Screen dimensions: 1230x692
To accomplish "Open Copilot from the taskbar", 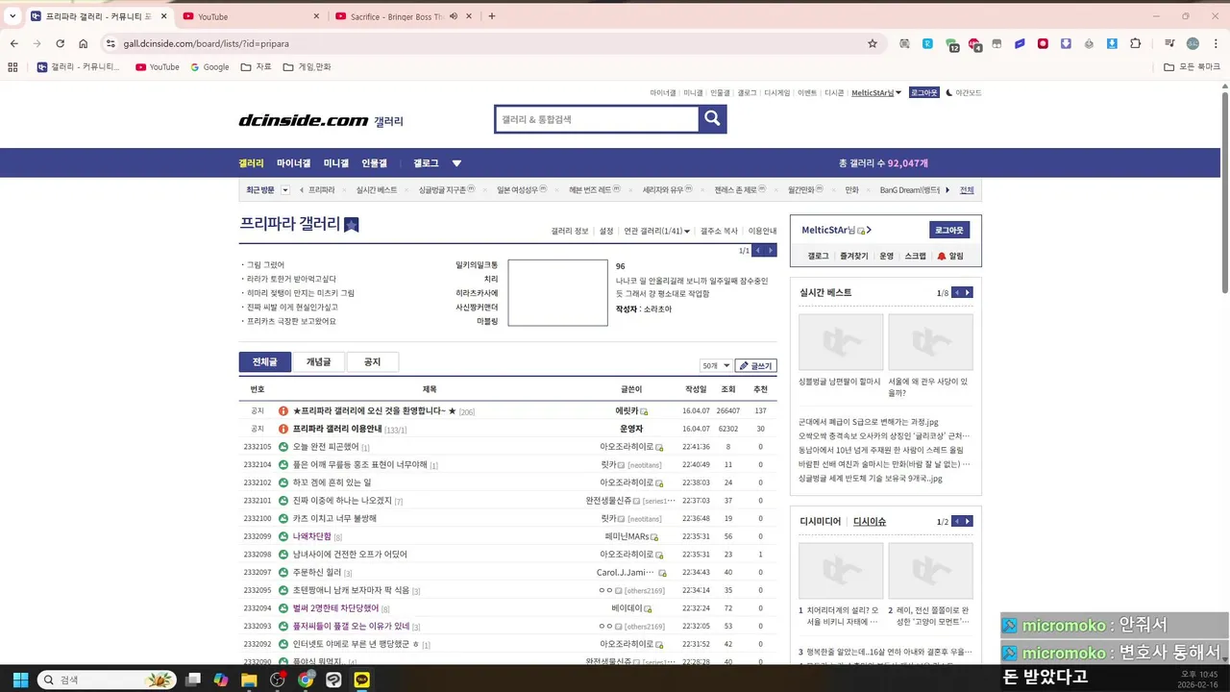I will click(221, 680).
